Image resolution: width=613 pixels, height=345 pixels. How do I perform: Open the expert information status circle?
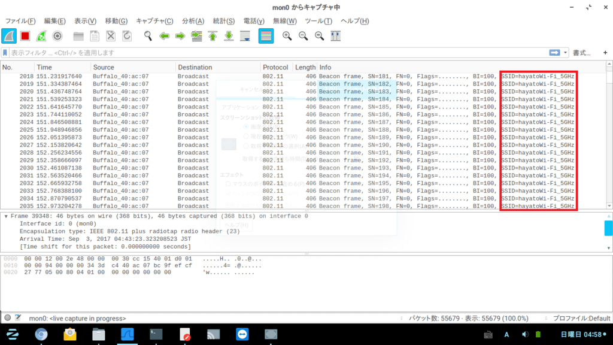coord(7,318)
